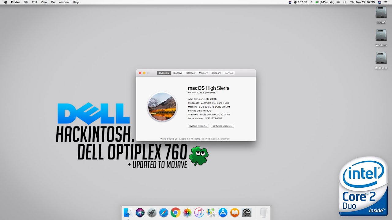The width and height of the screenshot is (392, 220).
Task: Click Version 10.13.6 (17G3025) text
Action: coord(202,92)
